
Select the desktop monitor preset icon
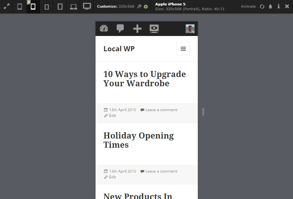(87, 6)
